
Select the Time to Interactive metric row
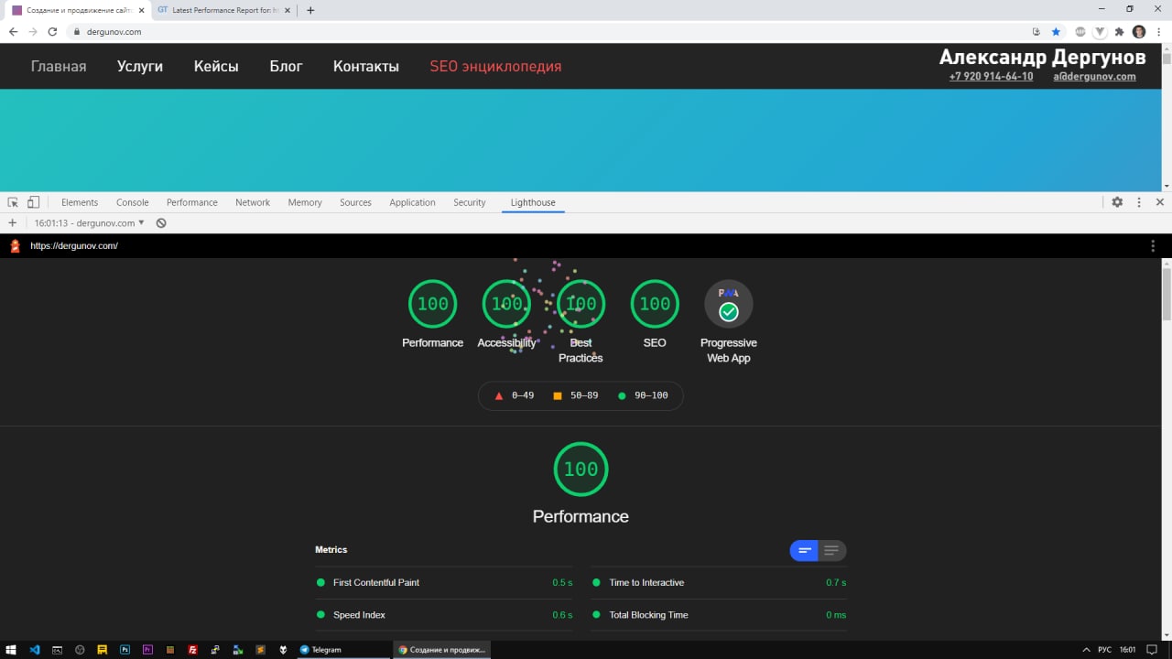click(719, 582)
